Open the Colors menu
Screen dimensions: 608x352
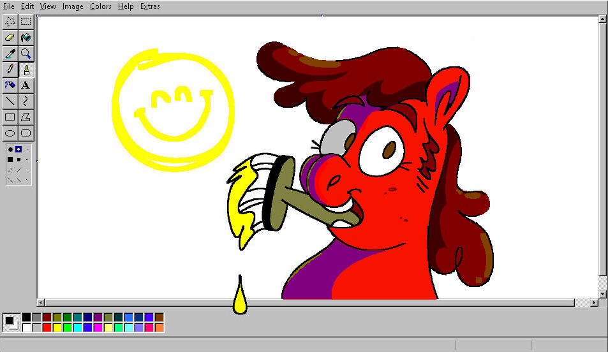coord(100,6)
